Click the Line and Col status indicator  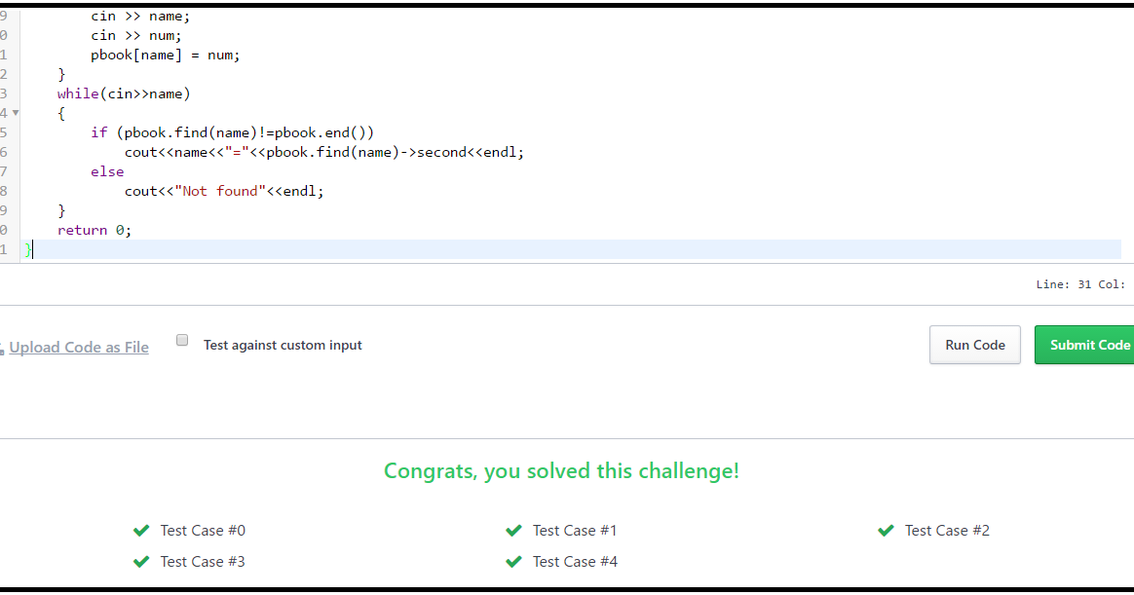[x=1080, y=284]
